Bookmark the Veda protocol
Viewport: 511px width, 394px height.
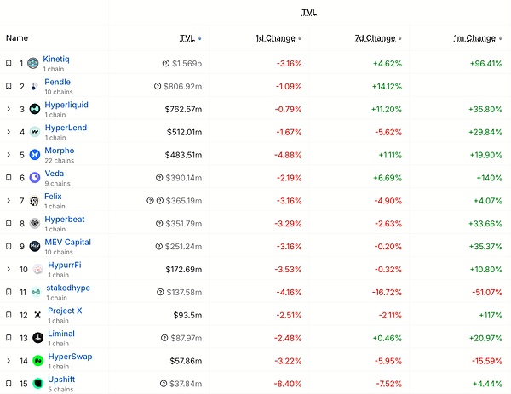pos(9,178)
